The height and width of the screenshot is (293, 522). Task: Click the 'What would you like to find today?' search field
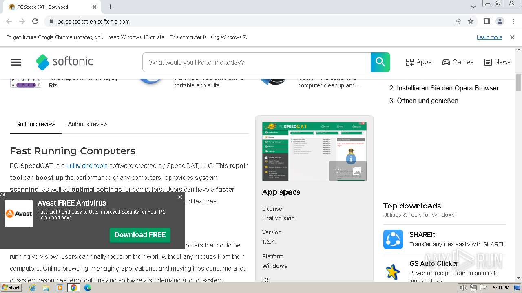(x=257, y=62)
